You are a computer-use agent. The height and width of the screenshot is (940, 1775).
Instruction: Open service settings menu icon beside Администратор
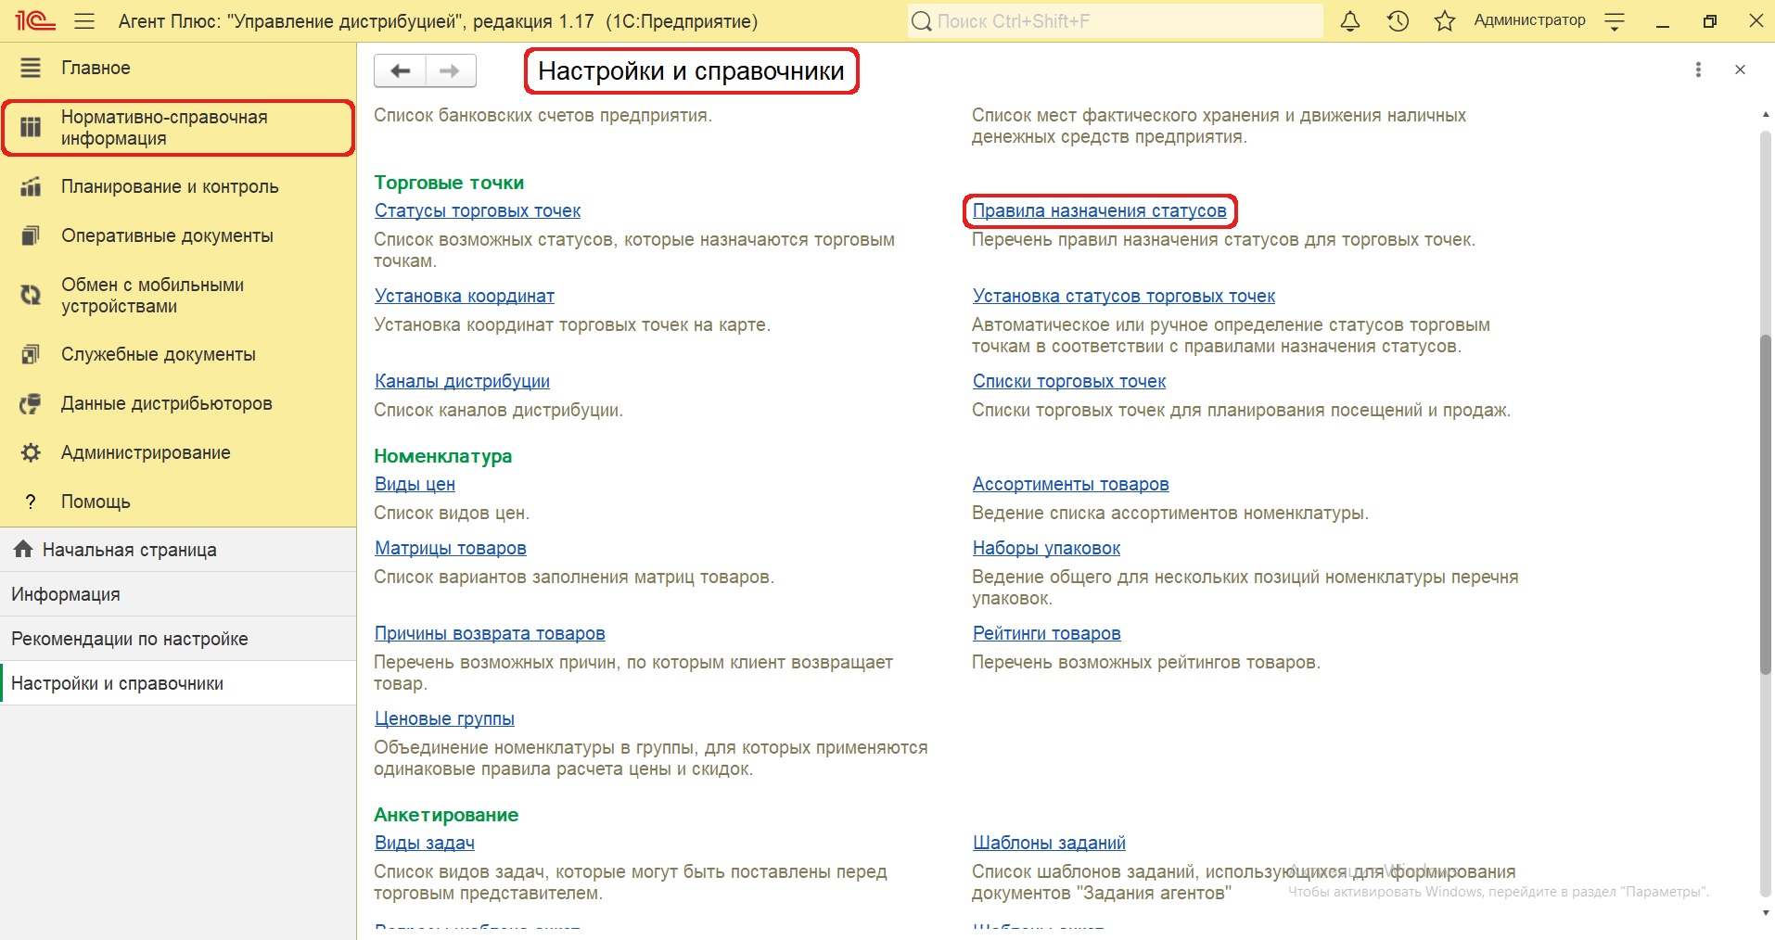tap(1615, 21)
